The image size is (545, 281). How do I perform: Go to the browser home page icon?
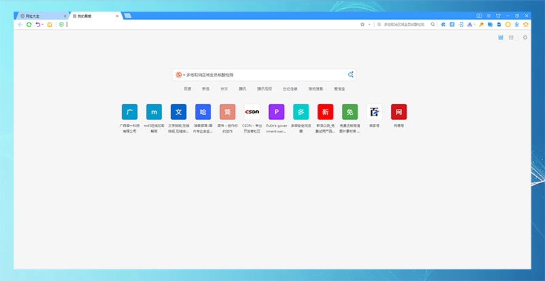point(50,24)
